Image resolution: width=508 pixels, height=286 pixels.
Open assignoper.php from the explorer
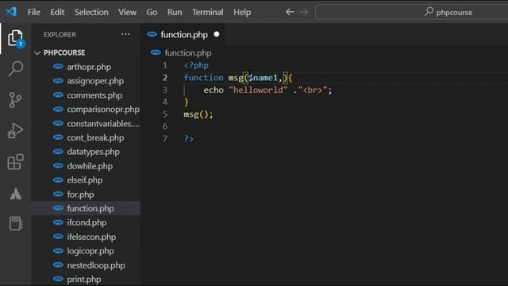click(x=86, y=81)
